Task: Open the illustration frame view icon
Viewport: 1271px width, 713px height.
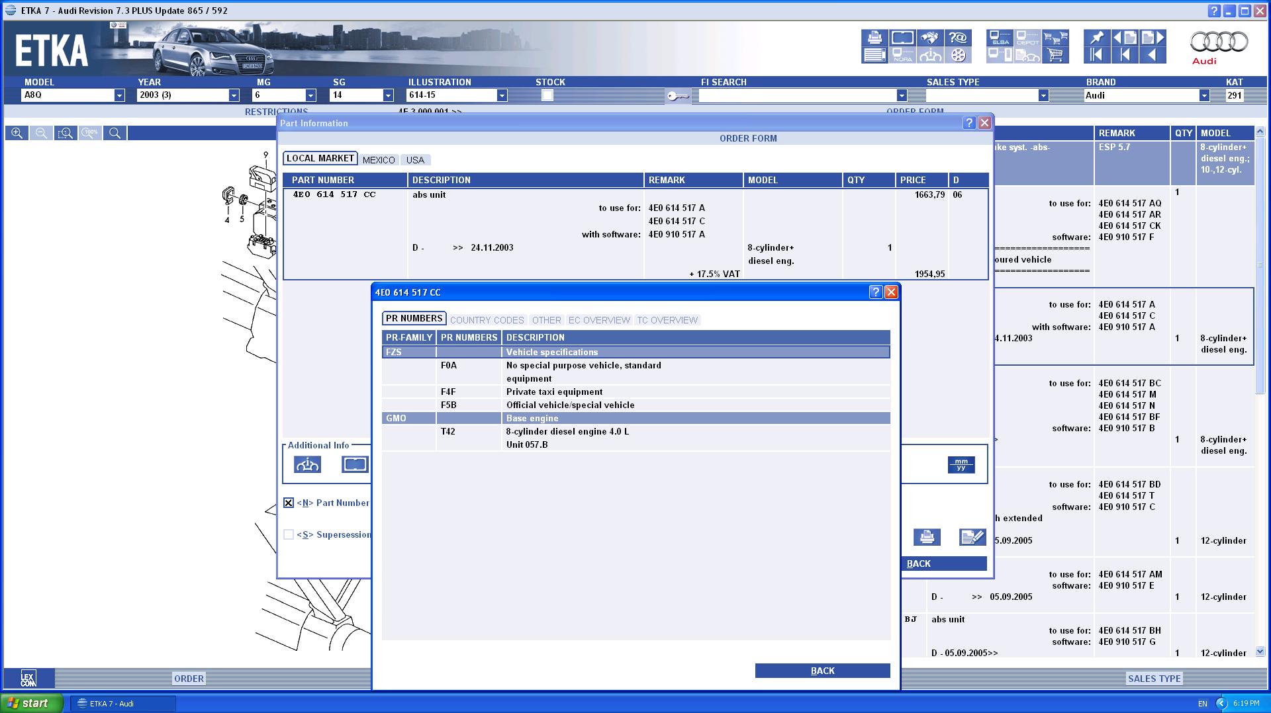Action: 902,38
